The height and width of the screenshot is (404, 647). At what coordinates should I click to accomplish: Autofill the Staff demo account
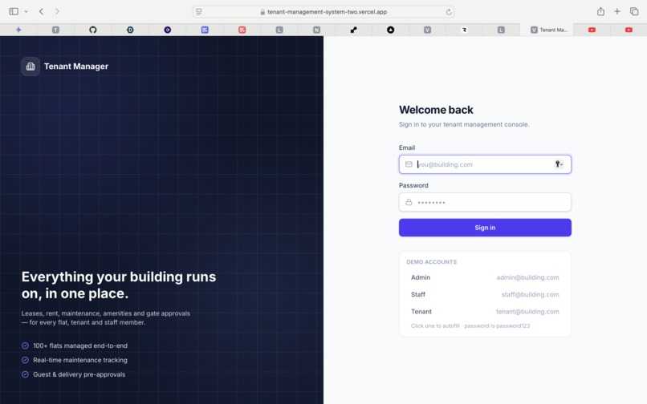pyautogui.click(x=485, y=294)
